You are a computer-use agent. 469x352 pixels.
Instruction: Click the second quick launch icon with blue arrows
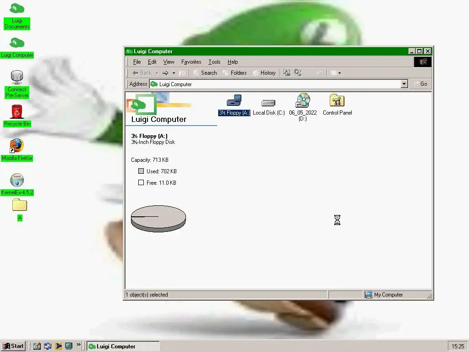pos(48,346)
